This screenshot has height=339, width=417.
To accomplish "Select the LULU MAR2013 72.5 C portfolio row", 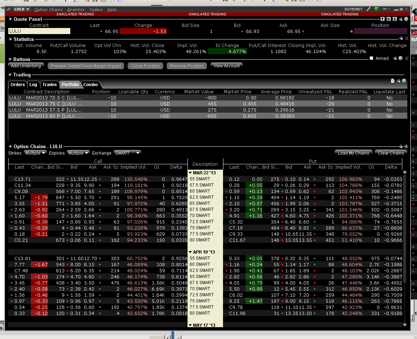I will point(208,98).
